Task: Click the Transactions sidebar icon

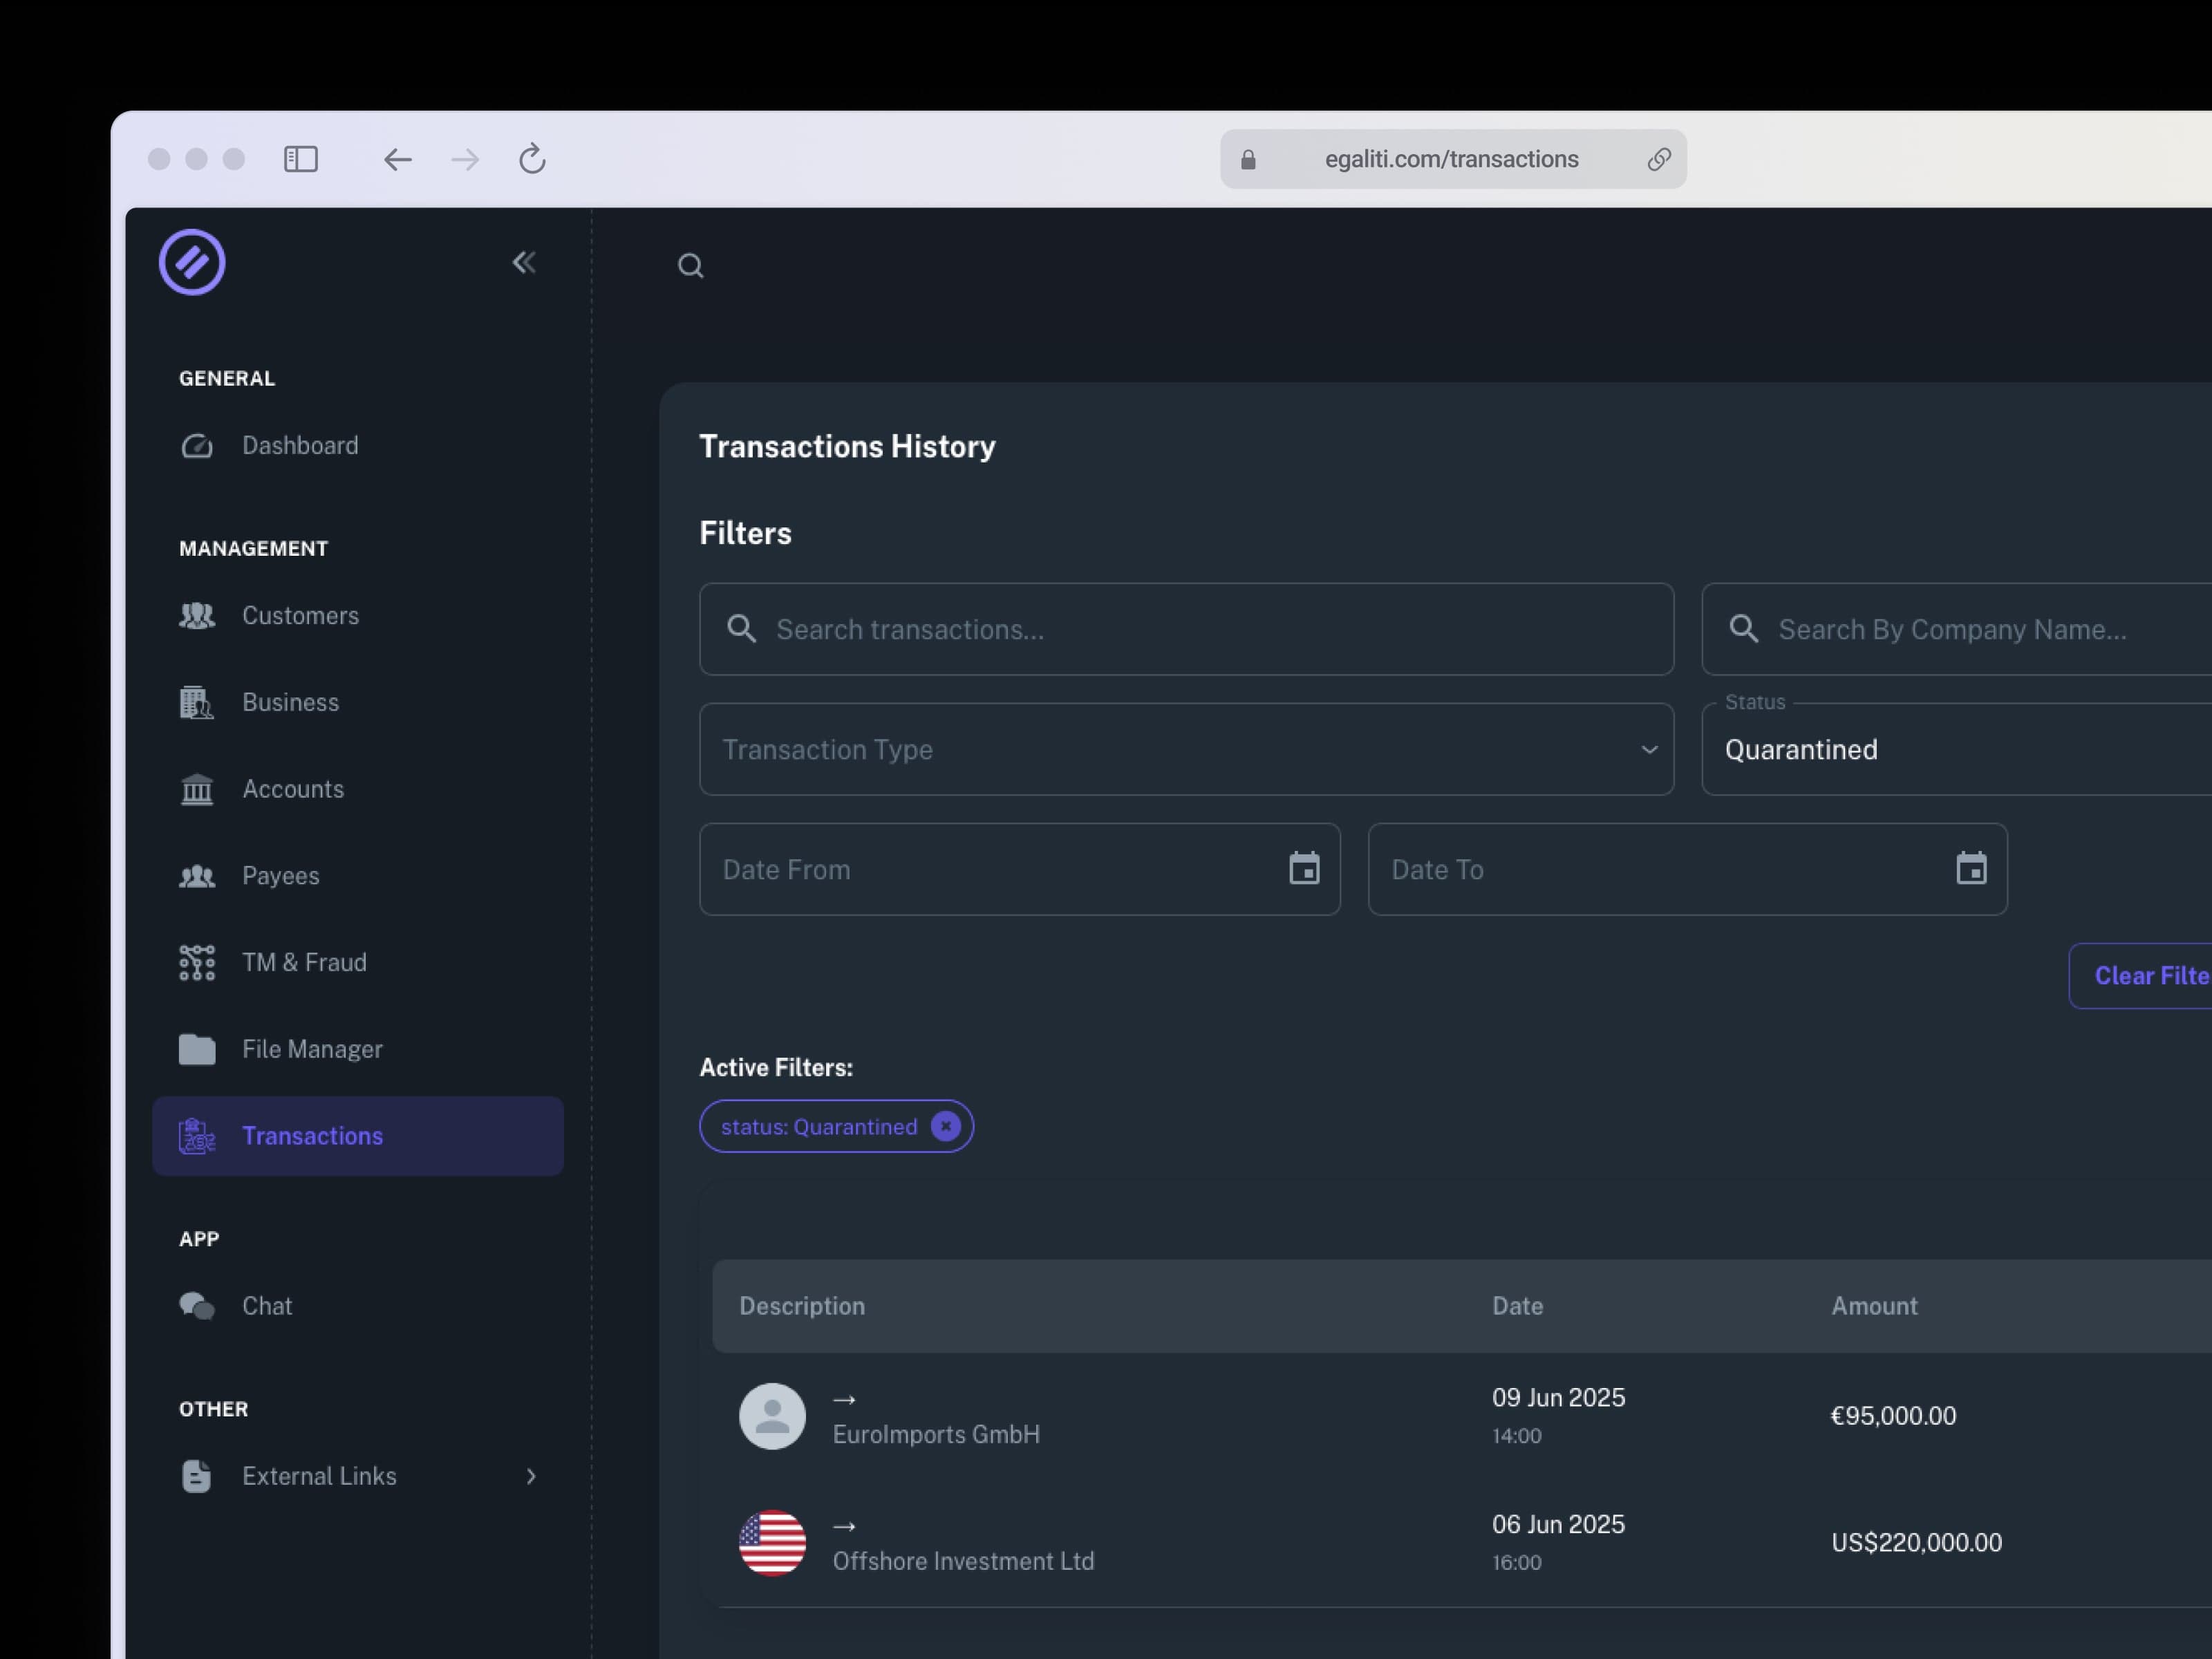Action: [x=197, y=1137]
